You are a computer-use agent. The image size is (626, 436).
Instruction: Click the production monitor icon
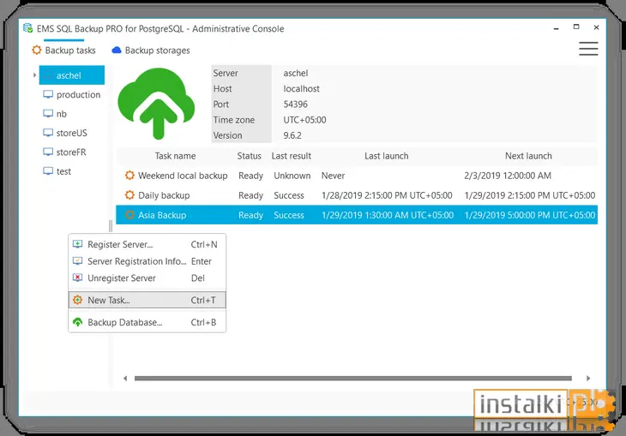click(x=48, y=94)
